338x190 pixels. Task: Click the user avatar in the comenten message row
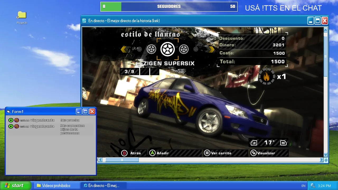tap(16, 126)
